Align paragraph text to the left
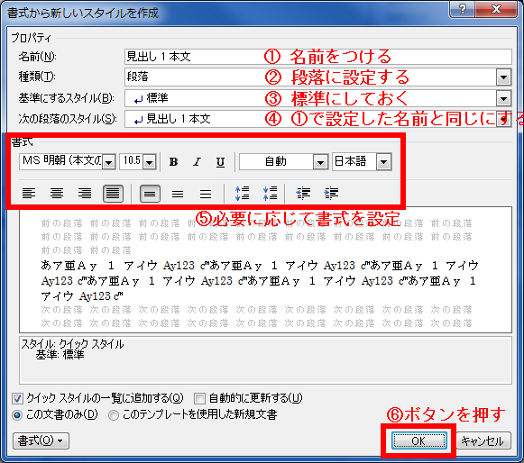This screenshot has width=524, height=463. [x=29, y=194]
